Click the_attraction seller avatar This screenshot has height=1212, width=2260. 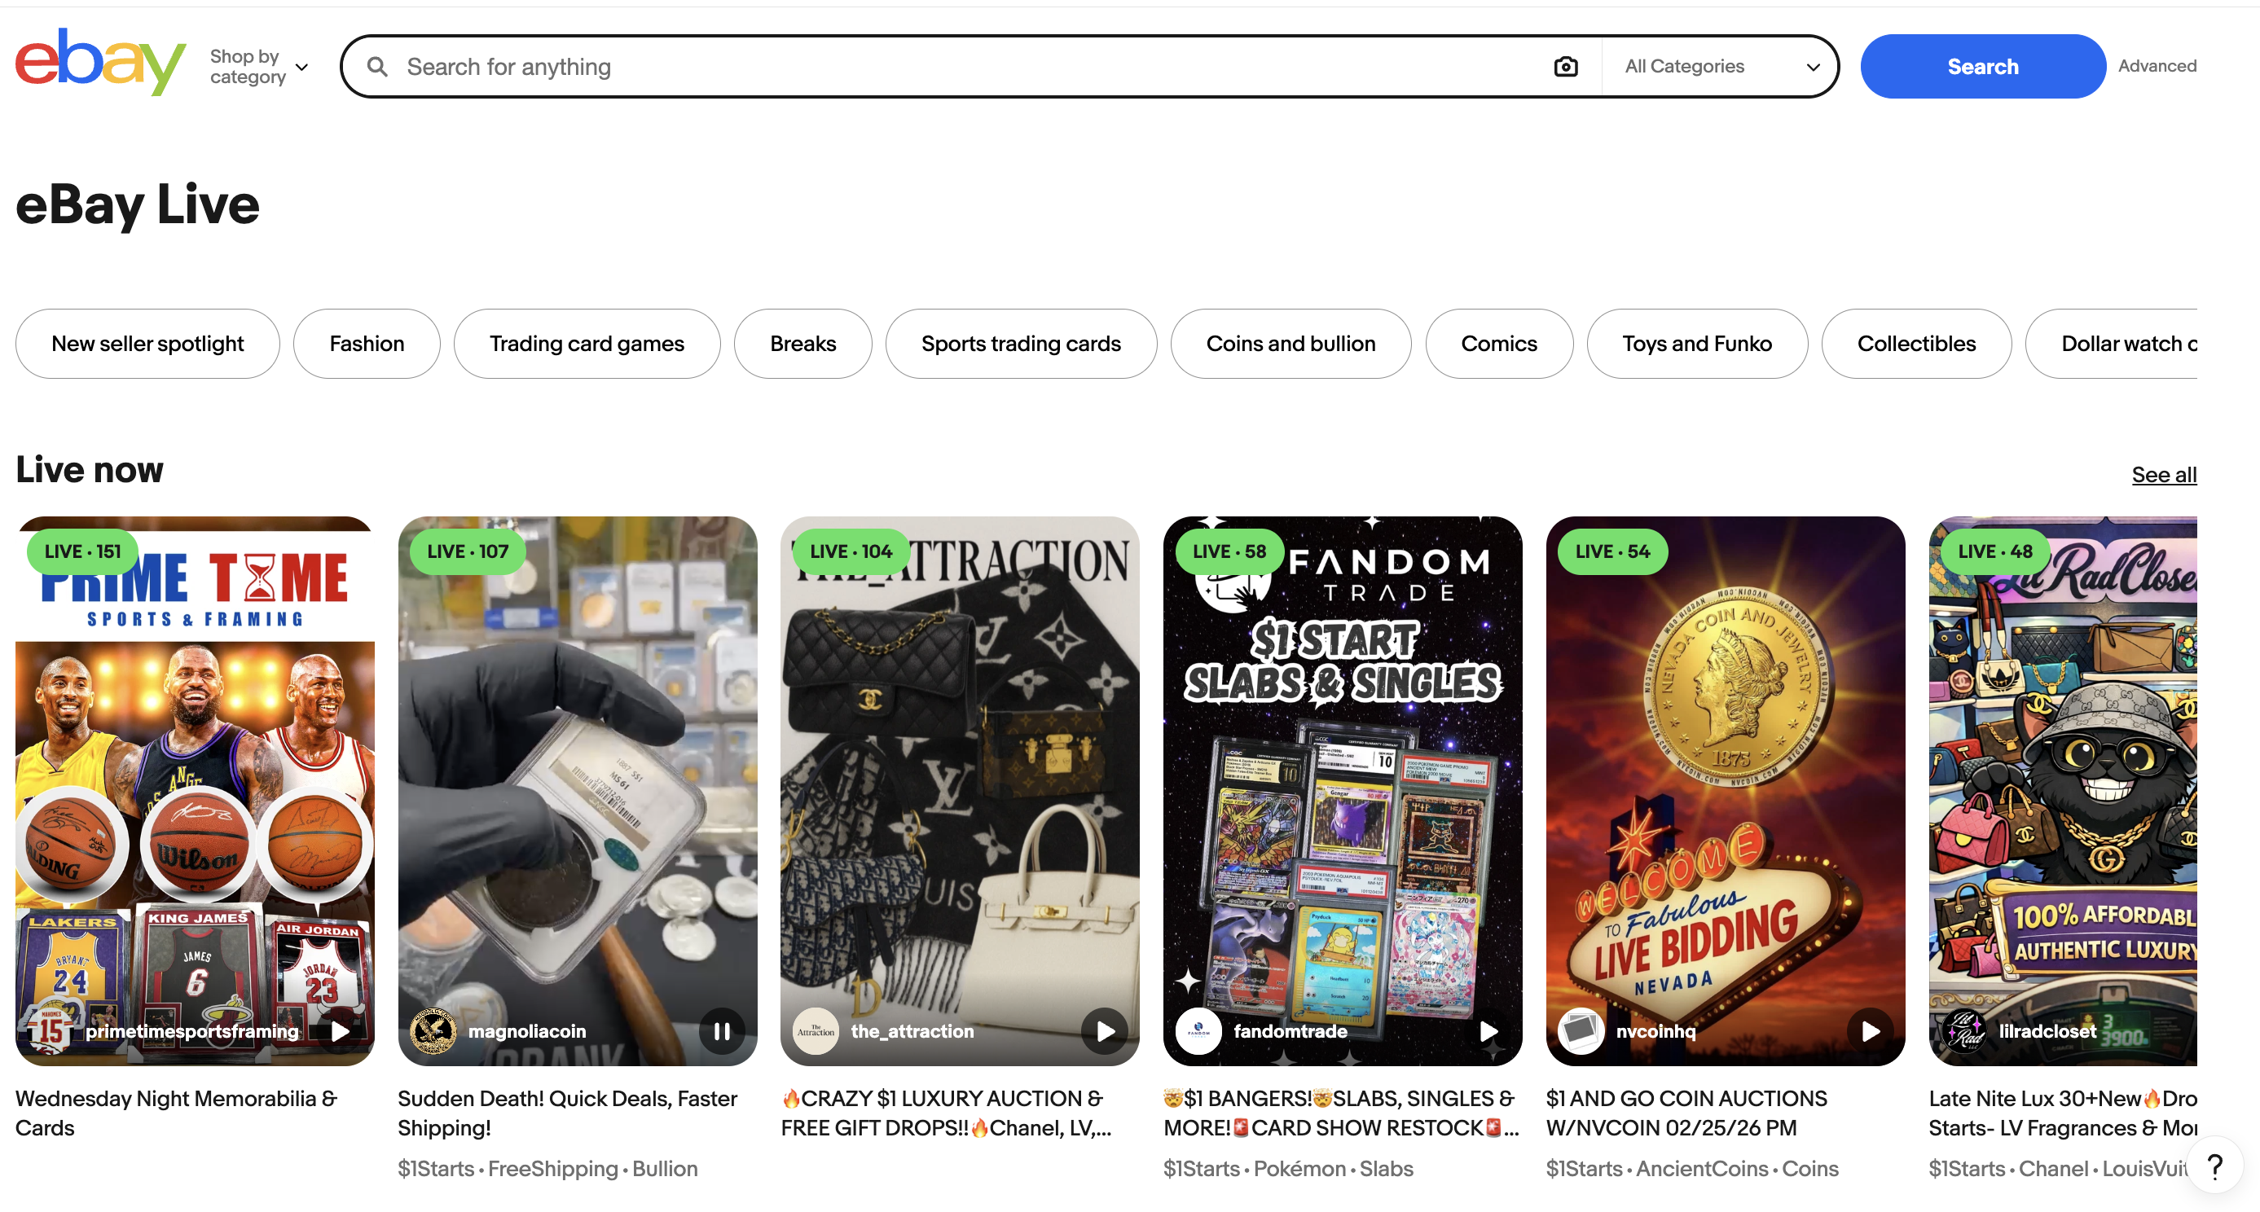point(816,1030)
